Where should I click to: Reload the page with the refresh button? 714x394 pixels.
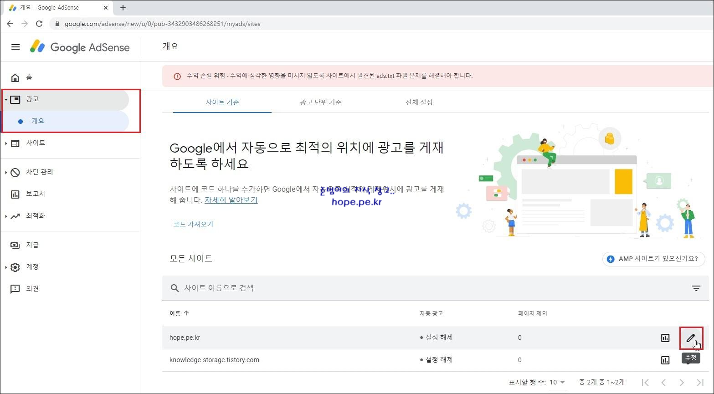coord(39,24)
